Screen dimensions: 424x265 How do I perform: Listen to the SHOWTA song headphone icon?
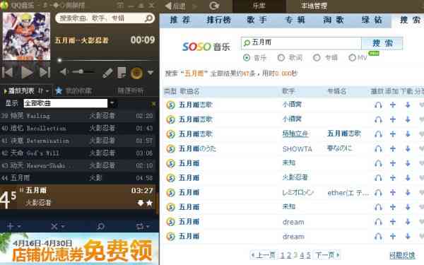pos(378,148)
